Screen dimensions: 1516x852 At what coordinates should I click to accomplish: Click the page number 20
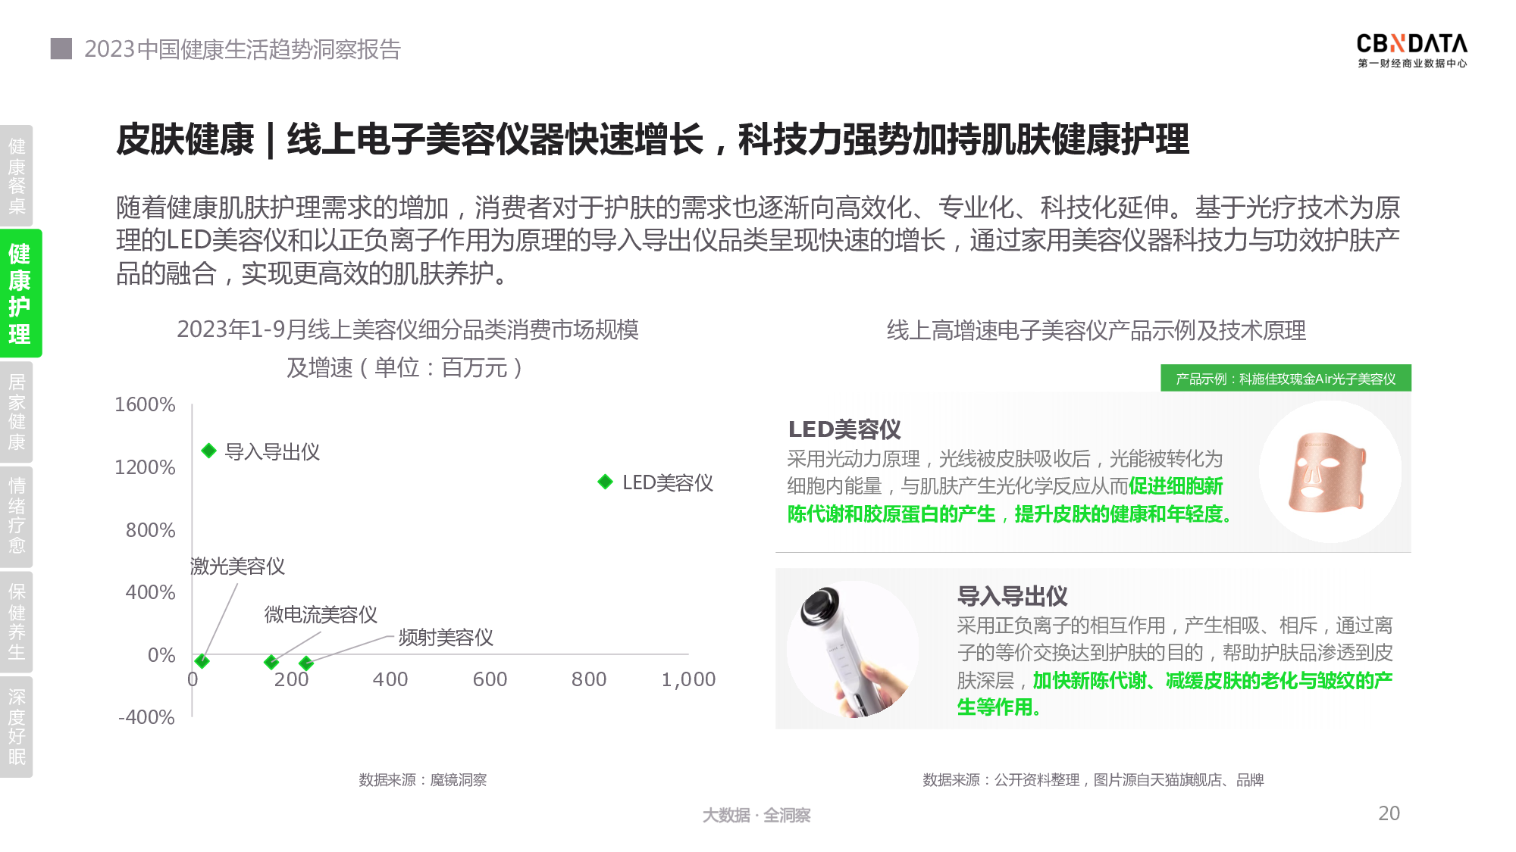pyautogui.click(x=1389, y=813)
